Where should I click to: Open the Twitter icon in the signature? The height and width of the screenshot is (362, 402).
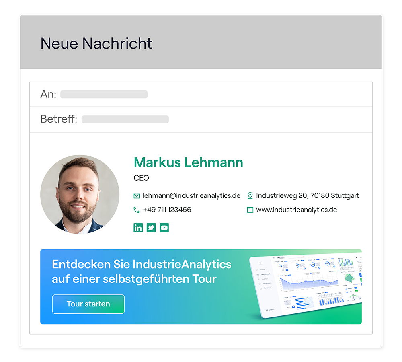click(151, 228)
